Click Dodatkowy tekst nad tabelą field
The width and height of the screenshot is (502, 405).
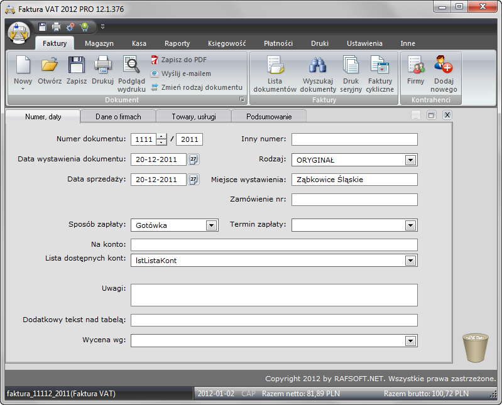click(274, 320)
